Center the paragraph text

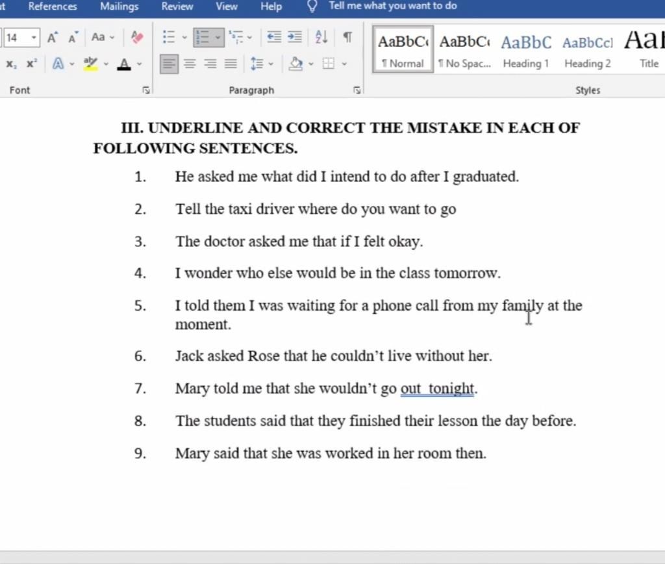click(x=190, y=64)
